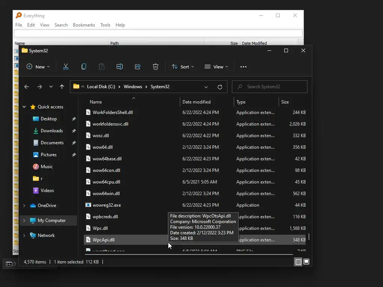Go up one folder level arrow
The width and height of the screenshot is (383, 287).
click(62, 87)
